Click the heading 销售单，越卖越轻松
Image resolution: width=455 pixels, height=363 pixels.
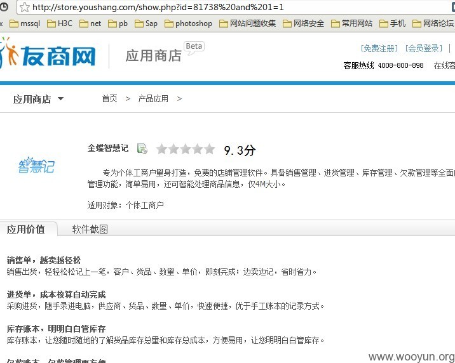click(44, 260)
